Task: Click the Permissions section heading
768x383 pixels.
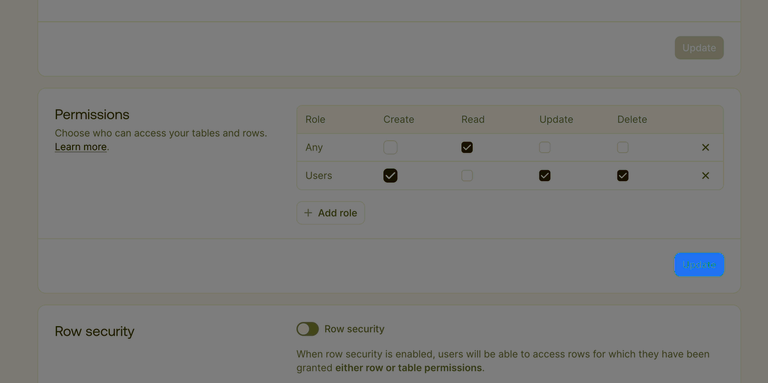Action: pyautogui.click(x=92, y=114)
